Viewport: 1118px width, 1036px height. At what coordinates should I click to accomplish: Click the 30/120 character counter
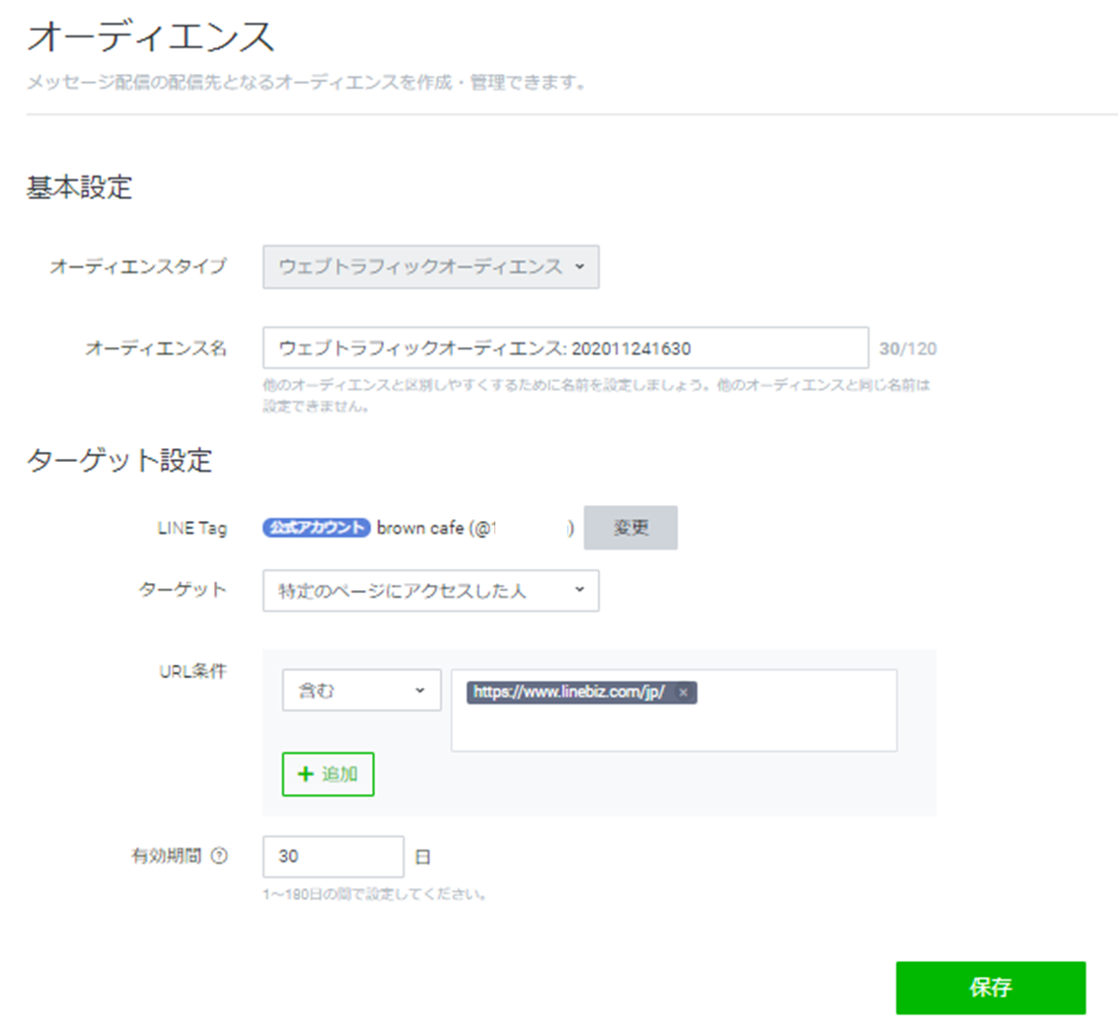(908, 348)
